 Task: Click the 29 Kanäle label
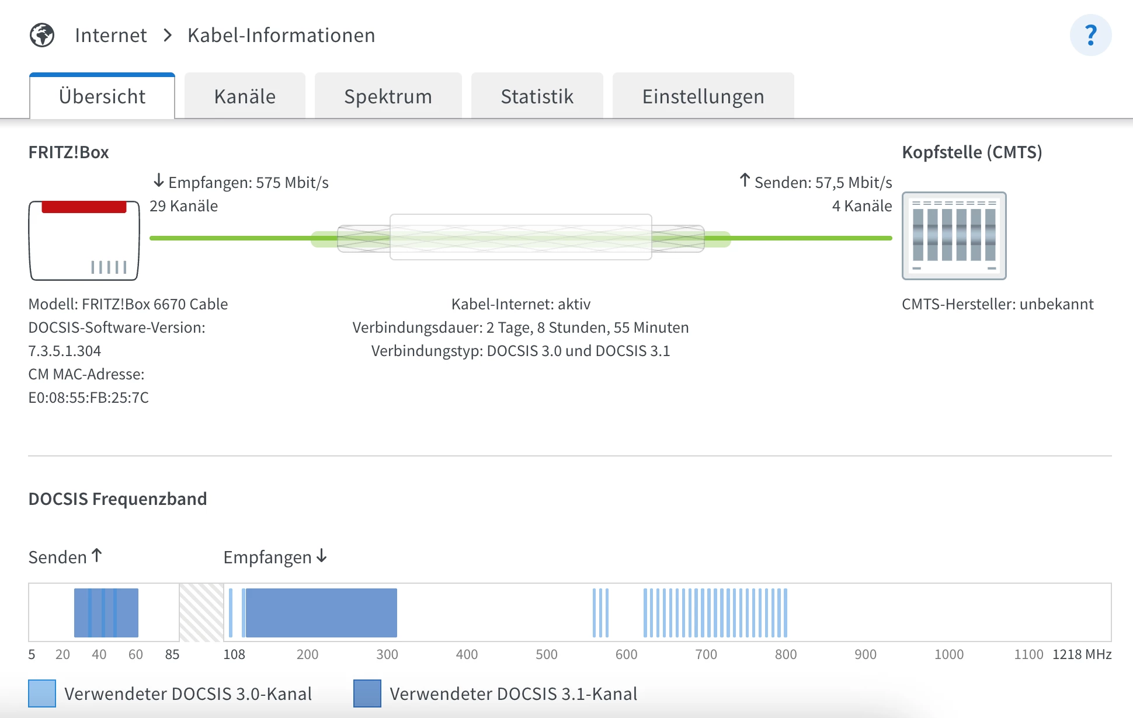point(183,206)
